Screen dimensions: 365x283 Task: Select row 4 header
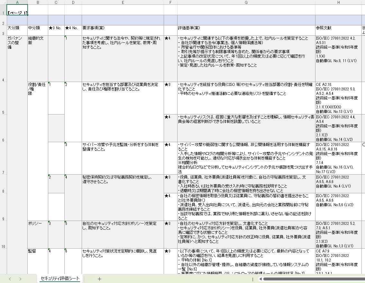3,80
